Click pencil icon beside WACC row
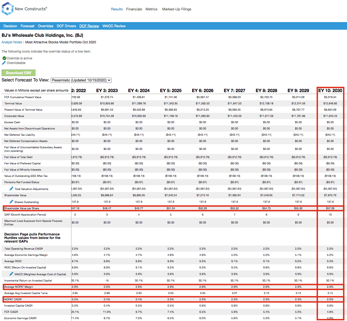The width and height of the screenshot is (347, 321). 11,274
